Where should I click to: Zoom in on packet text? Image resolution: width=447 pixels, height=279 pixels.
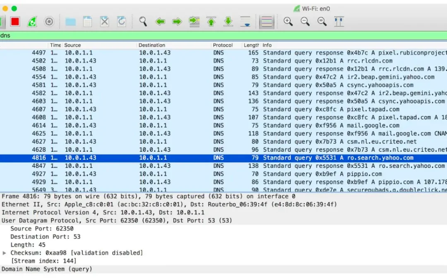288,21
